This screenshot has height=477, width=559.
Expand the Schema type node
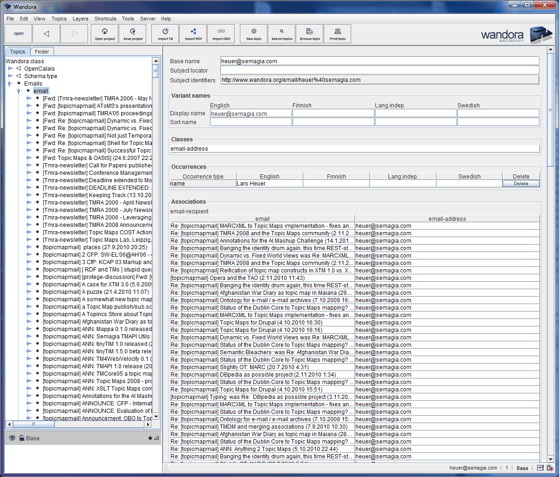pos(10,76)
